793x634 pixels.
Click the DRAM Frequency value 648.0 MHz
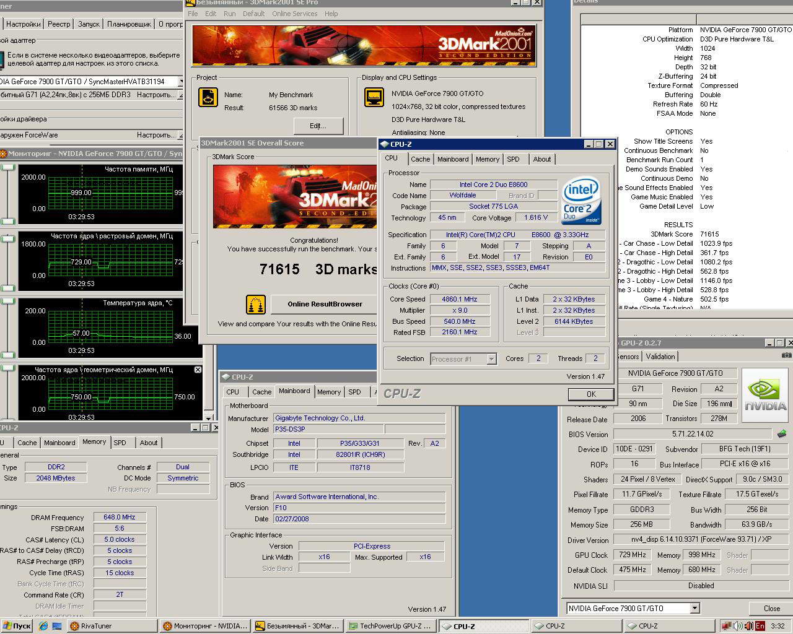[120, 517]
